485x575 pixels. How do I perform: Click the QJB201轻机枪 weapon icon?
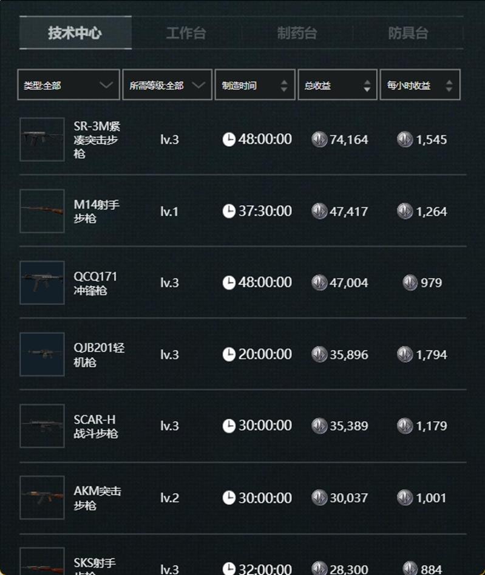[42, 354]
